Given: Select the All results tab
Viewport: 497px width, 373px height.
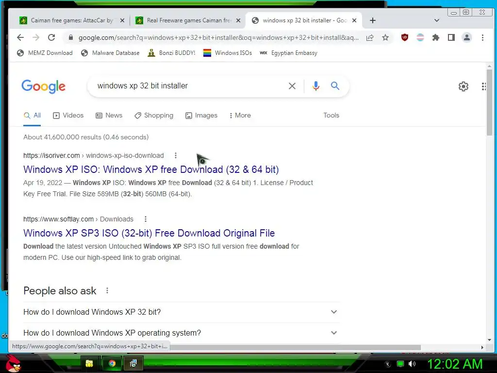Looking at the screenshot, I should coord(32,116).
